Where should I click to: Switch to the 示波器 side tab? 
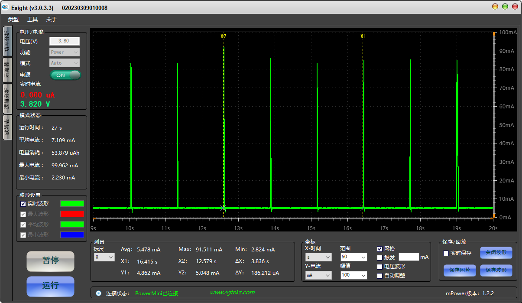[x=7, y=70]
